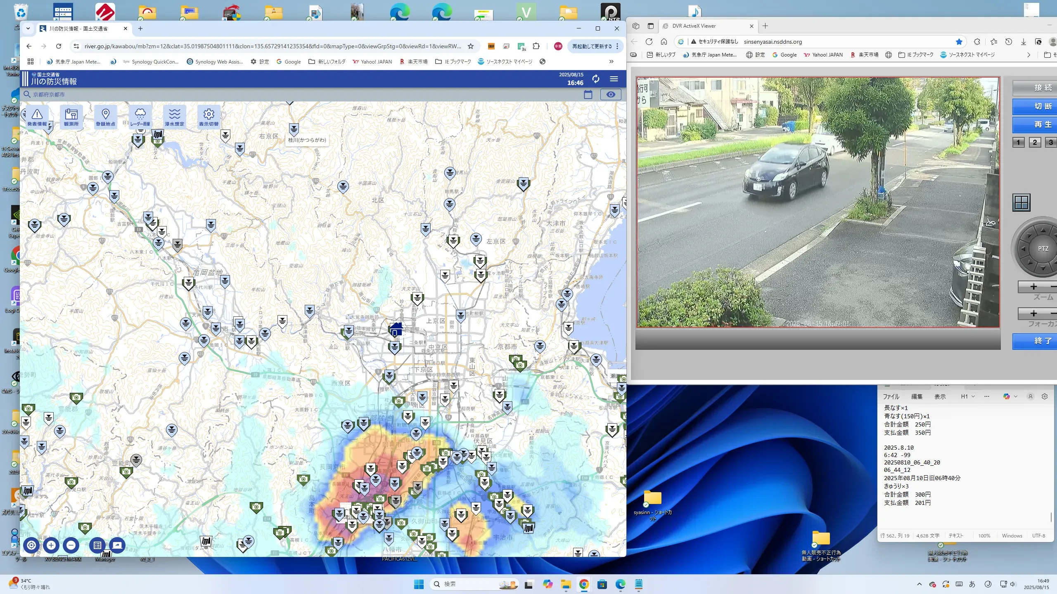1057x594 pixels.
Task: Open the hamburger menu in 川の防災情報
Action: point(614,79)
